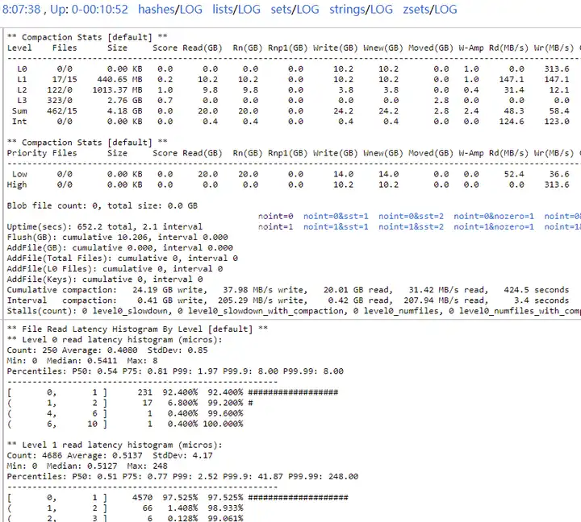This screenshot has height=522, width=581.
Task: Click the Blob file count line
Action: 102,205
